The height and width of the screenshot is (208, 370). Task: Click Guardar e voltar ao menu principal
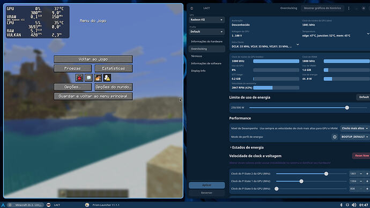point(93,96)
